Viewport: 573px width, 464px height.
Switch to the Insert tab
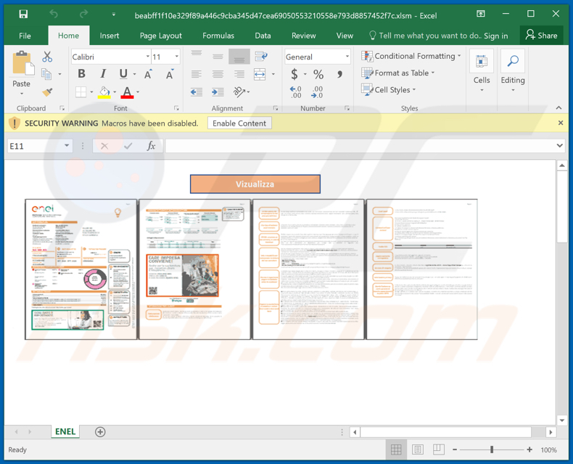click(x=110, y=36)
